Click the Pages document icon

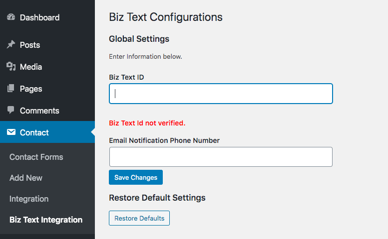(x=11, y=88)
